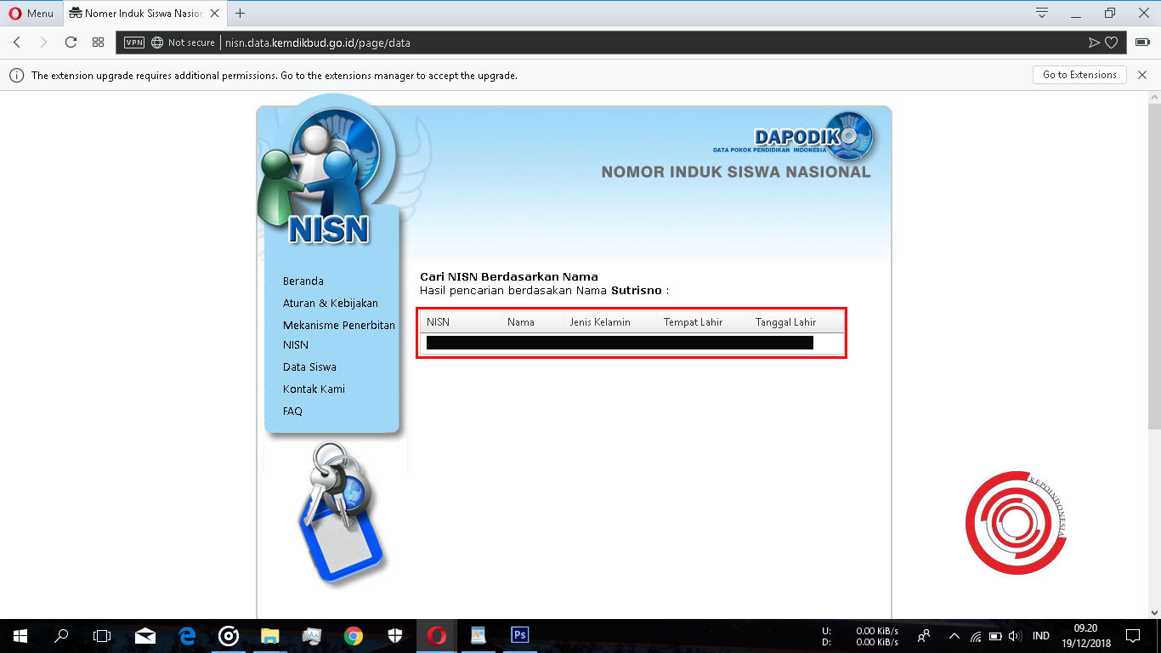Open the tab menu double-chevron dropdown
The height and width of the screenshot is (653, 1161).
[x=1041, y=13]
